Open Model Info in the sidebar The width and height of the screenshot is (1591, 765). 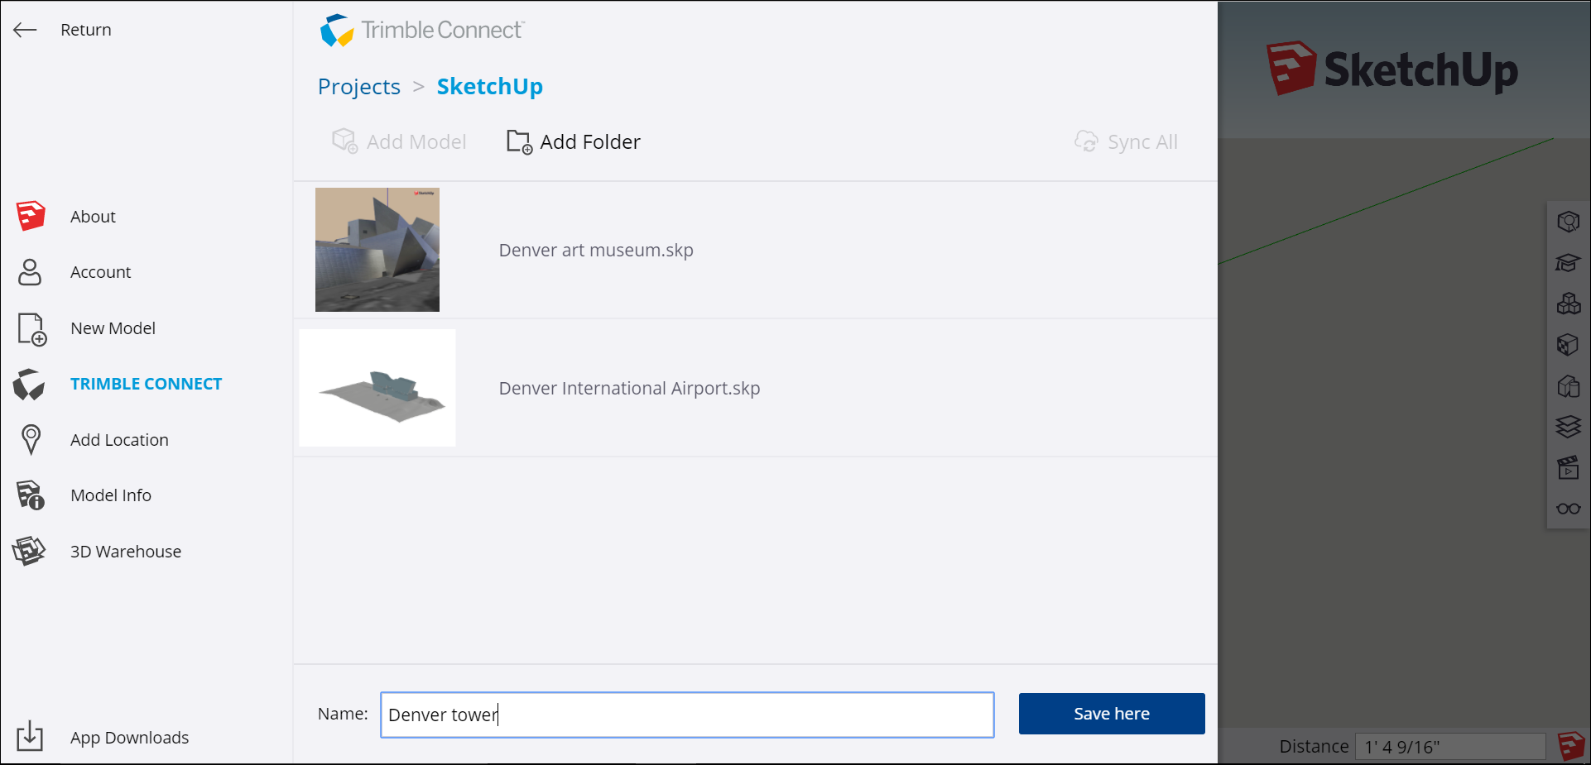point(111,495)
